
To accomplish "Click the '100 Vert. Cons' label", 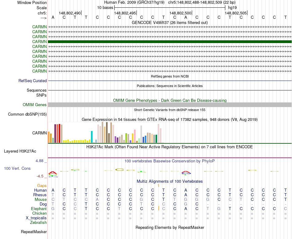I will click(17, 168).
